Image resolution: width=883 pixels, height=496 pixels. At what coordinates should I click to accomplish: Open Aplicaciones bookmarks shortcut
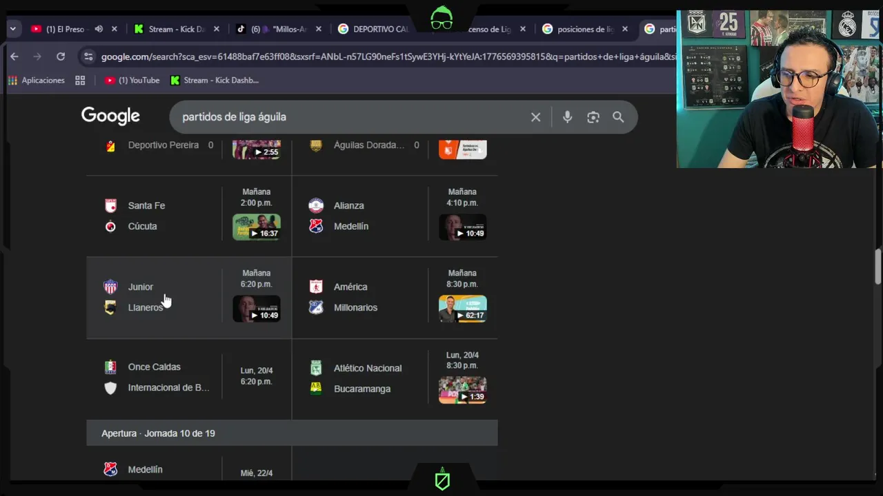(x=37, y=81)
